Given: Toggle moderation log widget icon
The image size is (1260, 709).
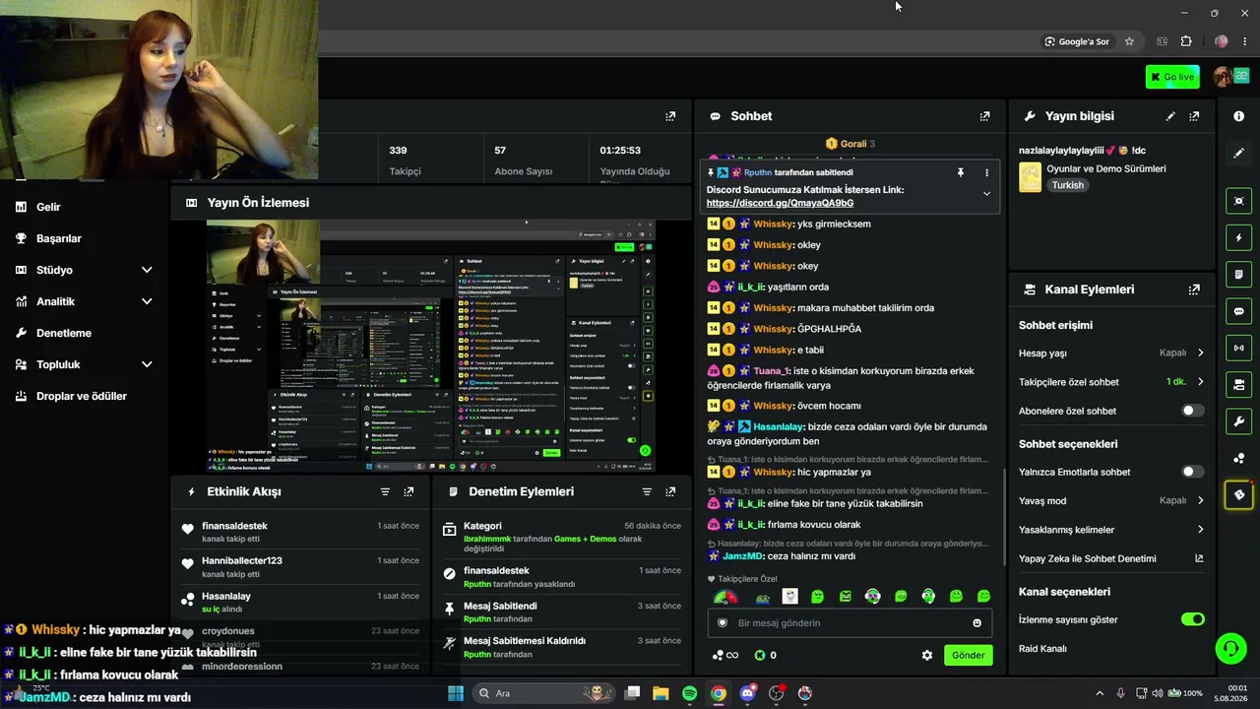Looking at the screenshot, I should point(1238,274).
